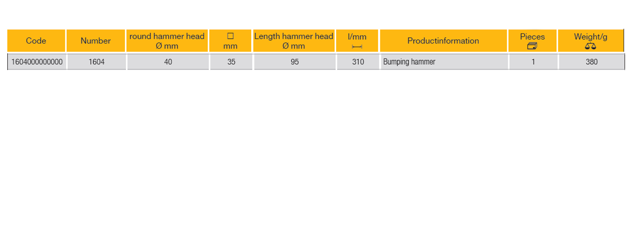The height and width of the screenshot is (230, 635).
Task: Click the weighing scale icon under Weight/g
Action: (x=591, y=46)
